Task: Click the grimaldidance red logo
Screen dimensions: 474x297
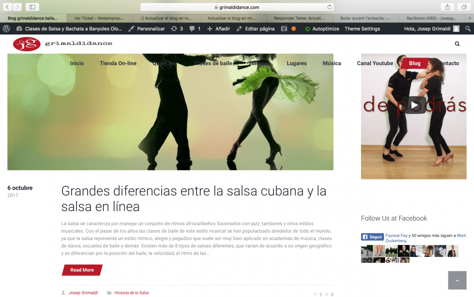Action: 27,44
